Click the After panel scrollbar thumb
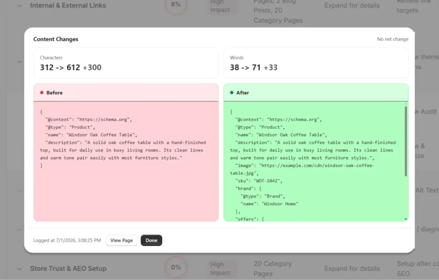The width and height of the screenshot is (439, 280). click(406, 142)
